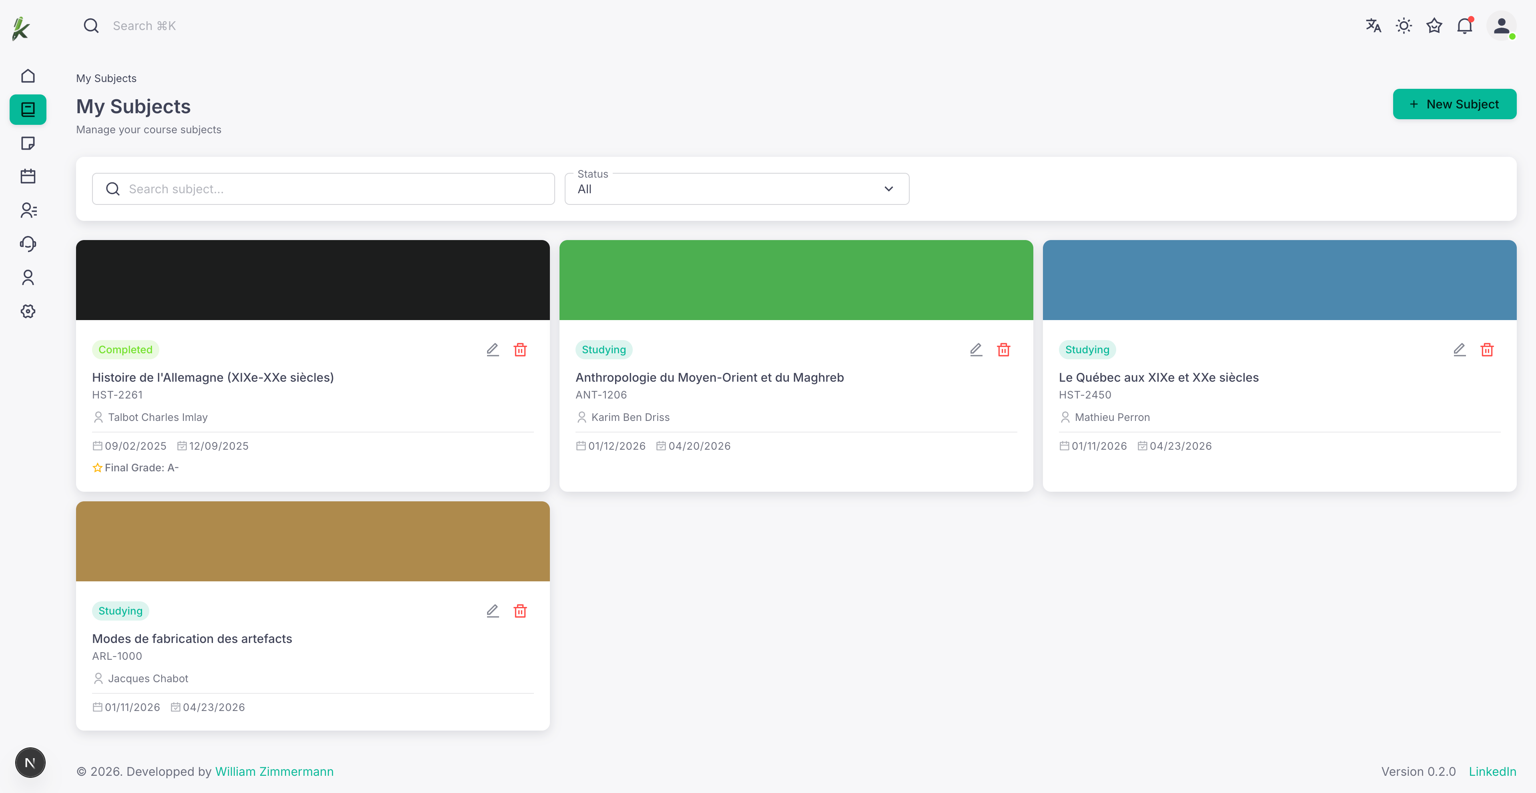Open the Status filter dropdown
Screen dimensions: 1536x793
tap(736, 189)
